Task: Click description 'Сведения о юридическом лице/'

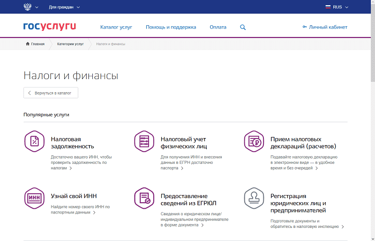Action: 191,214
